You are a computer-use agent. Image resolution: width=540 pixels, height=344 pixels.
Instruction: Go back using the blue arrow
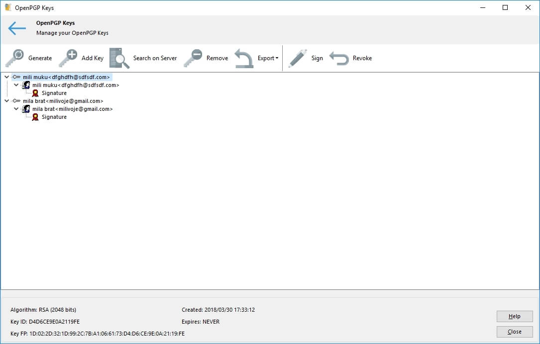pyautogui.click(x=17, y=28)
